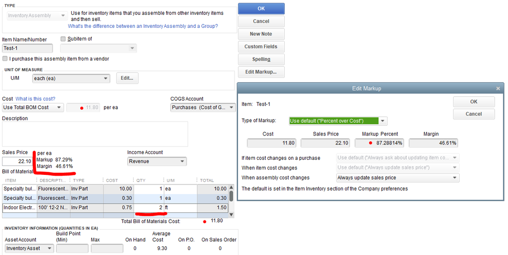The width and height of the screenshot is (508, 255).
Task: Click the QTY cell showing 2
Action: click(x=148, y=207)
